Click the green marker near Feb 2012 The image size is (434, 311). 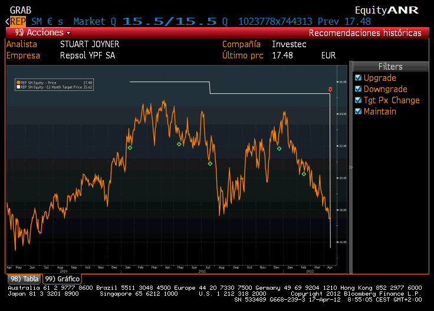tap(304, 174)
